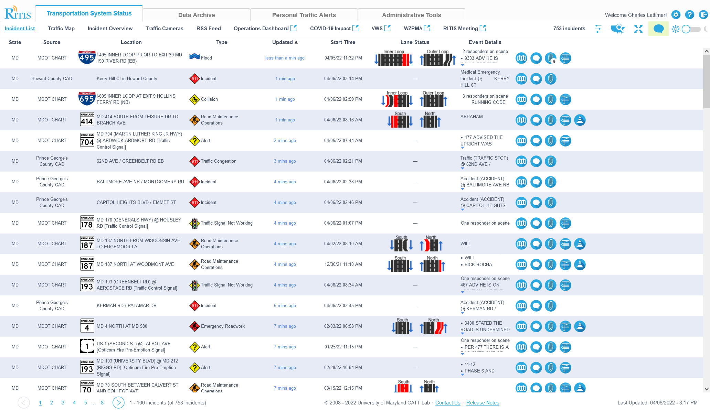Open the Traffic Cameras view

(x=164, y=29)
